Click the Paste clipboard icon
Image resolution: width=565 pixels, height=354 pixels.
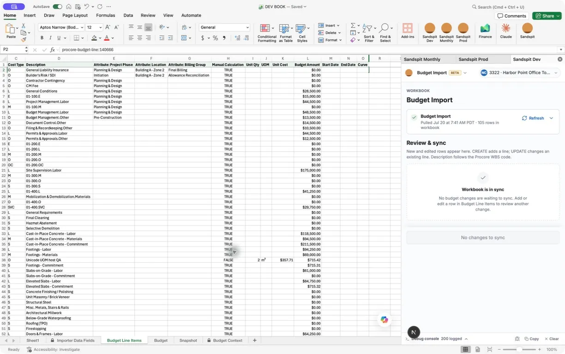point(10,29)
